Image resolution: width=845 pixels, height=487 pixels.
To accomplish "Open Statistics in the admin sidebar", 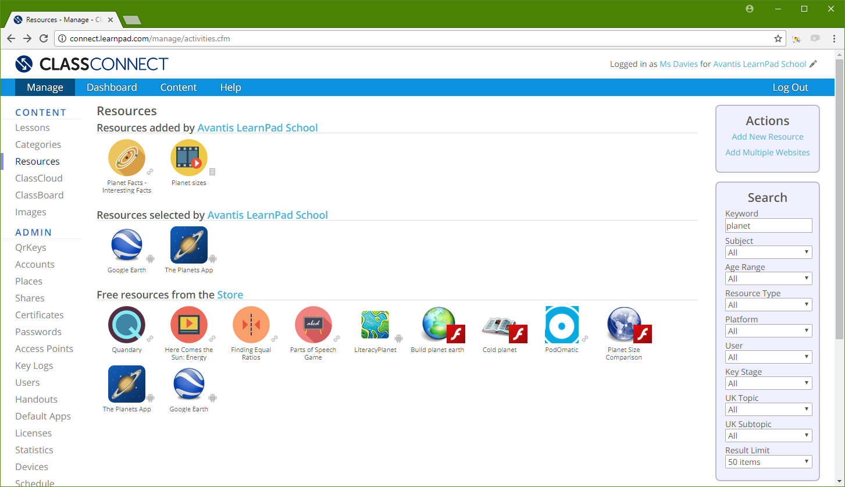I will click(x=34, y=450).
